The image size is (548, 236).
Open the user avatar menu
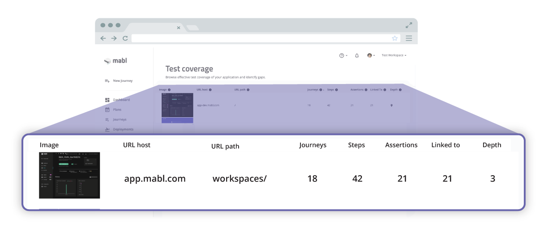(x=371, y=55)
